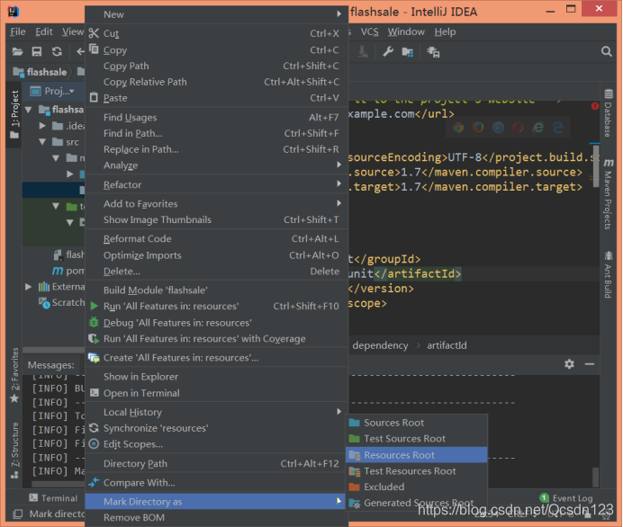Expand the Local History submenu

click(217, 412)
